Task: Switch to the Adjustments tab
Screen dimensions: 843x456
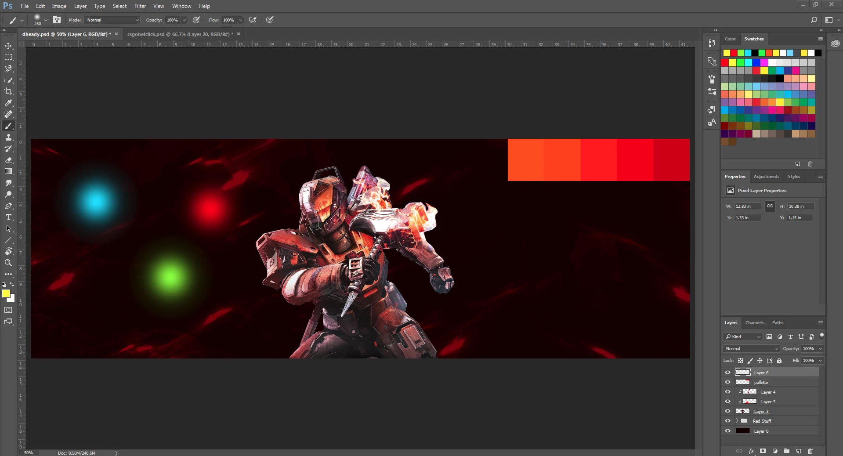Action: [x=767, y=177]
